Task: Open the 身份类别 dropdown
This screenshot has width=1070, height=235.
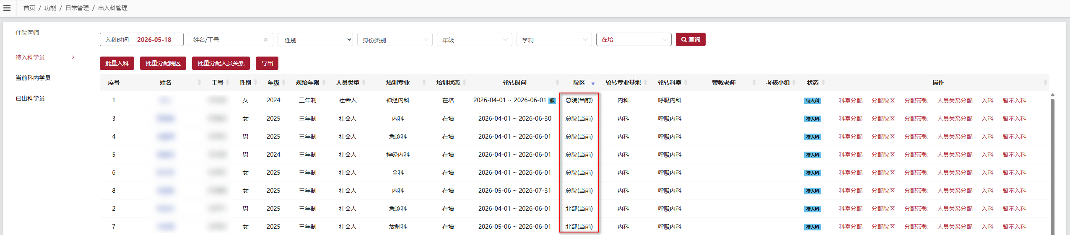Action: click(x=395, y=39)
